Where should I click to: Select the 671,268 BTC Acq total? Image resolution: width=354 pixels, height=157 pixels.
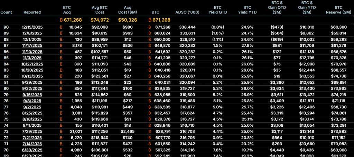coord(71,20)
